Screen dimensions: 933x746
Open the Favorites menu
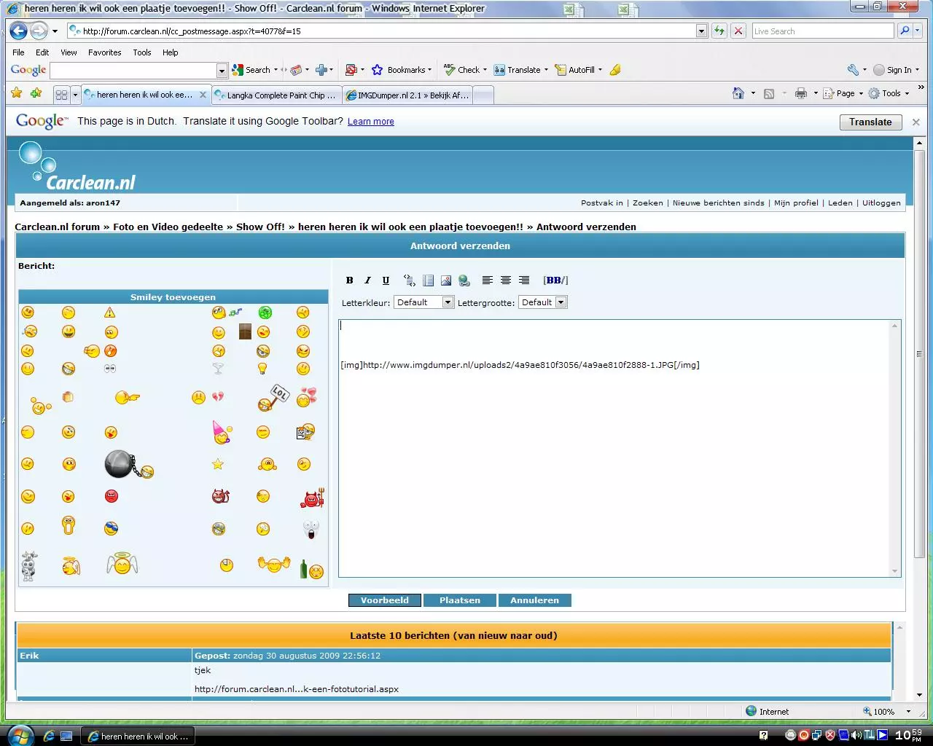[x=105, y=52]
